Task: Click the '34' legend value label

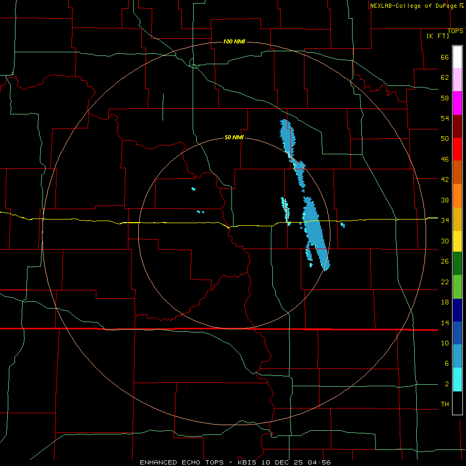Action: coord(445,221)
